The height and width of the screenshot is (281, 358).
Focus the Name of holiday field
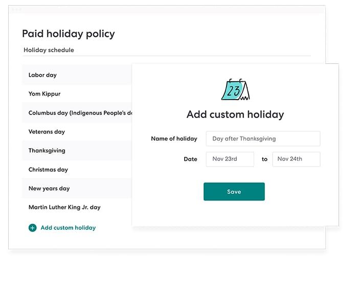(x=263, y=138)
